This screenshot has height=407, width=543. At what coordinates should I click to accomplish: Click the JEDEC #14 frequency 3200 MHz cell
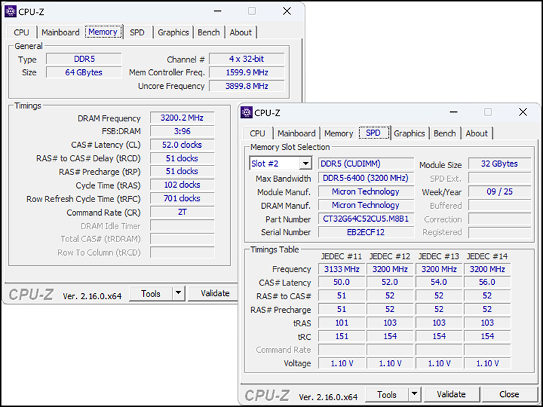click(x=487, y=269)
